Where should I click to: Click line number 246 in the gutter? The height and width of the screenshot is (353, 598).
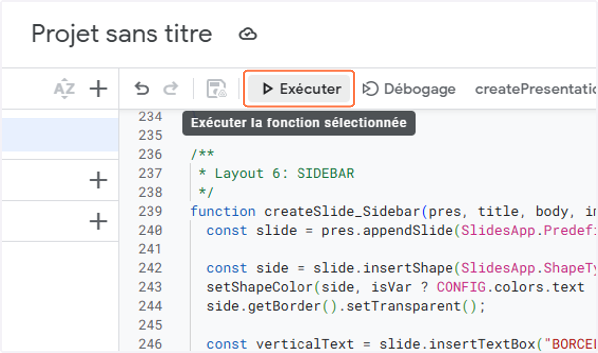click(x=150, y=344)
